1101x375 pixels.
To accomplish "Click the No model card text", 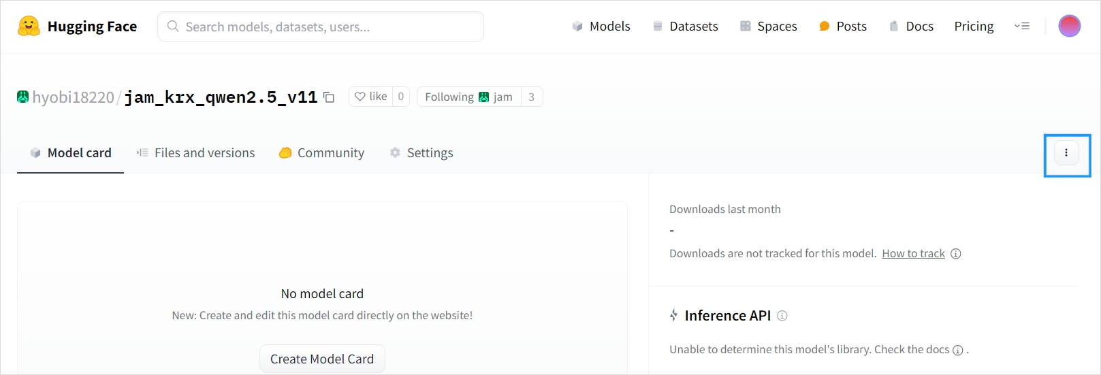I will pyautogui.click(x=322, y=294).
